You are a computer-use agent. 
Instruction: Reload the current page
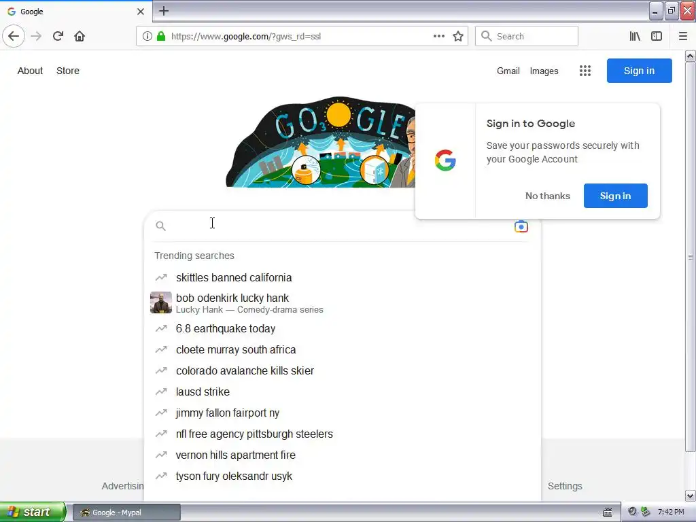pos(58,36)
